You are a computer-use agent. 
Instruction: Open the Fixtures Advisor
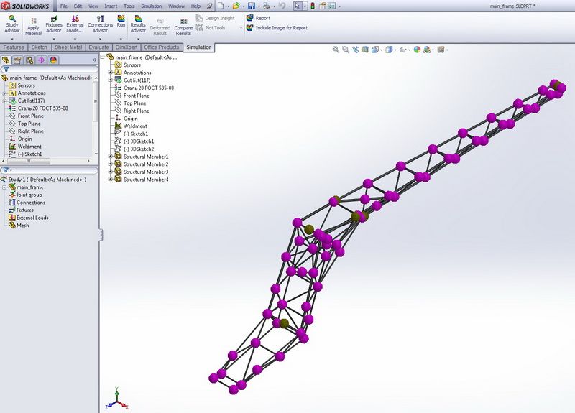click(x=53, y=24)
